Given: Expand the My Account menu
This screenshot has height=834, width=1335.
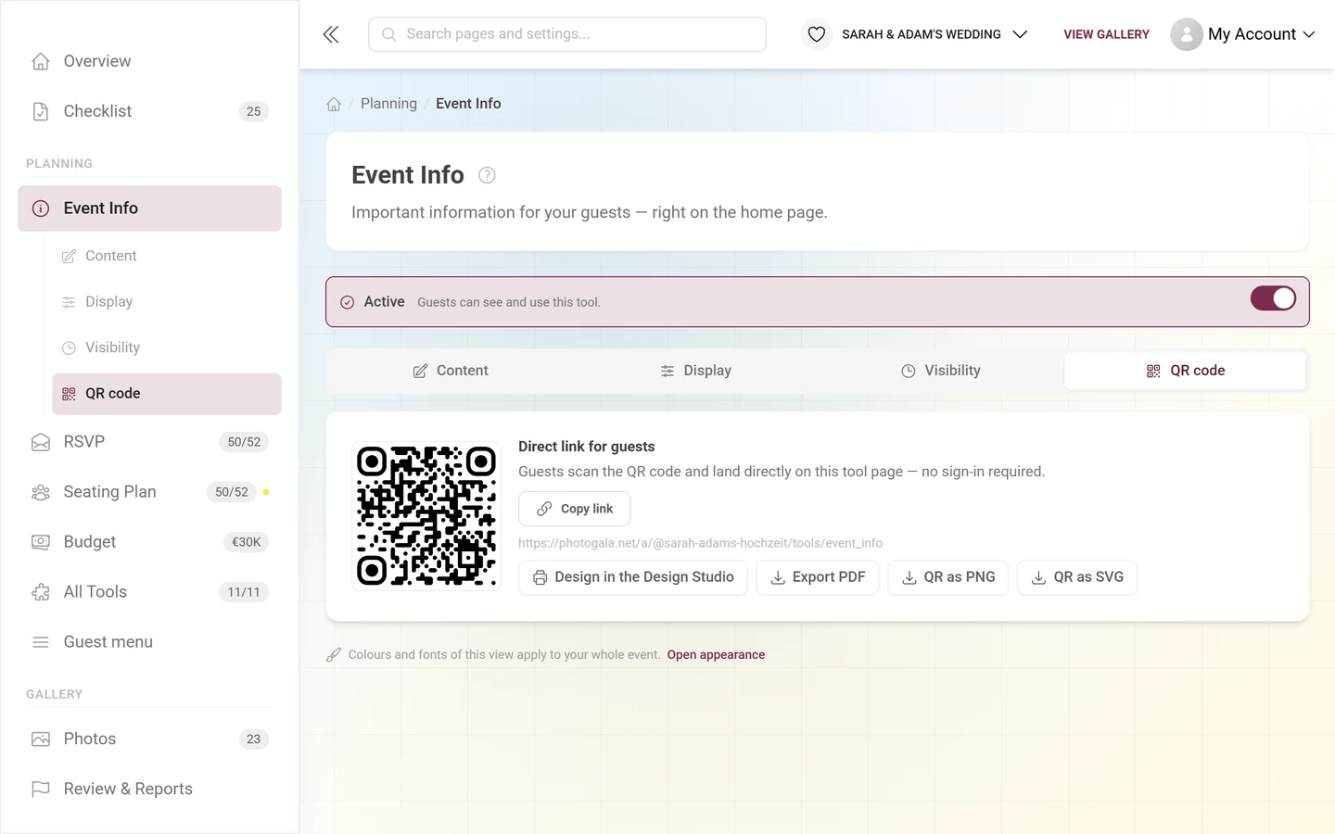Looking at the screenshot, I should tap(1242, 34).
